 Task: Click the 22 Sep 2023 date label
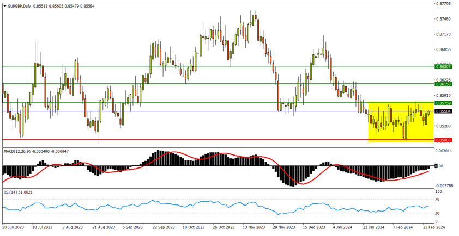163,226
